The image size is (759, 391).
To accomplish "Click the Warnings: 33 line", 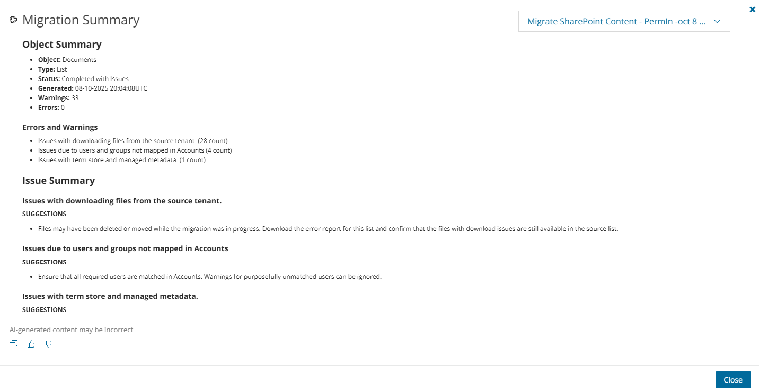I will click(58, 98).
